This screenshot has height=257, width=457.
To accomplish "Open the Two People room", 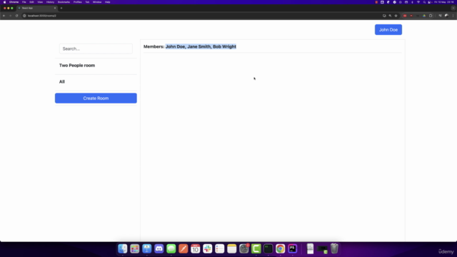I will point(77,65).
